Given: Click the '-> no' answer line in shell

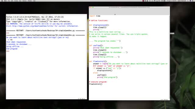Looking at the screenshot, I should [10, 40].
